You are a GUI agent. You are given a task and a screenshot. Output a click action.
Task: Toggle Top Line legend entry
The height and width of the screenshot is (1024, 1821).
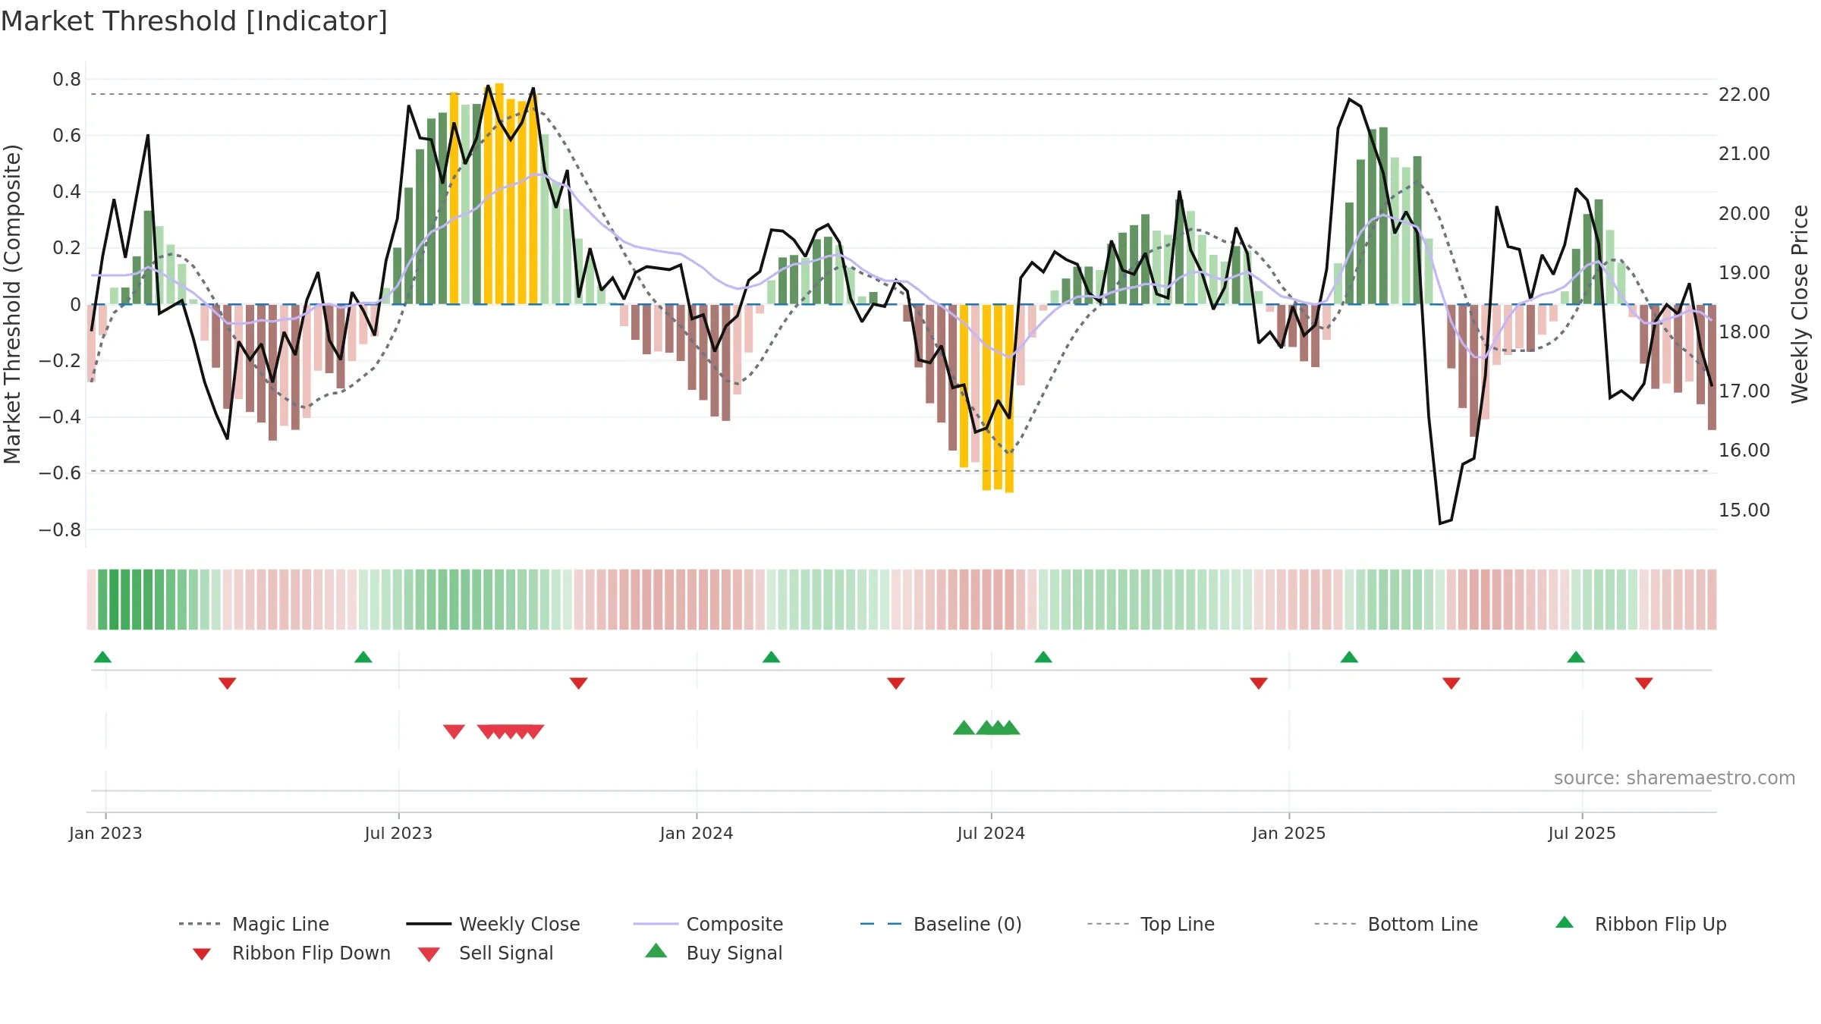1151,924
